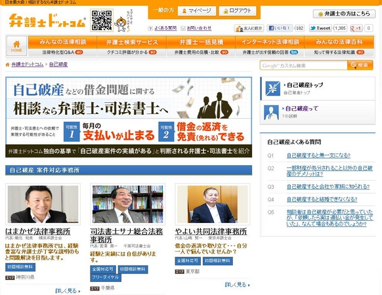This screenshot has width=382, height=295.
Task: Click the Twitter Tweet button
Action: point(320,28)
